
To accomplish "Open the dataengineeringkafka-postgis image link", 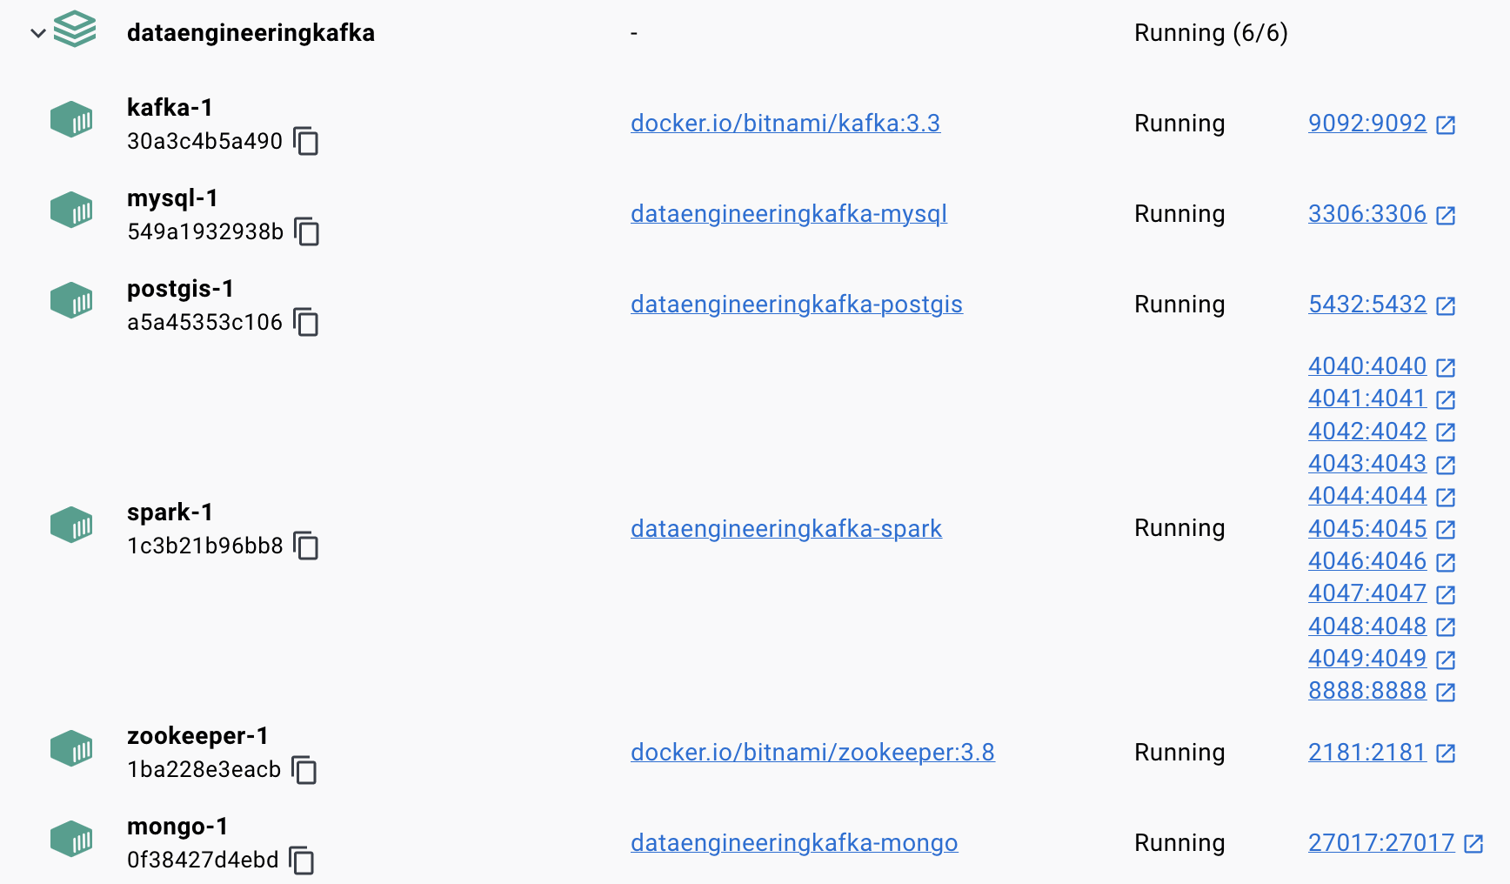I will click(x=796, y=305).
